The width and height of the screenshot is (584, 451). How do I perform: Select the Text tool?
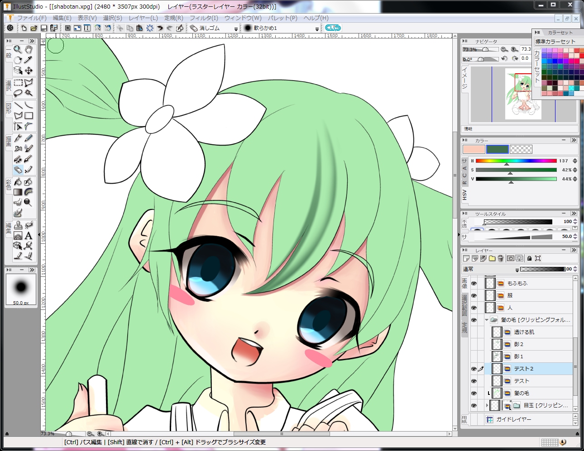point(29,236)
